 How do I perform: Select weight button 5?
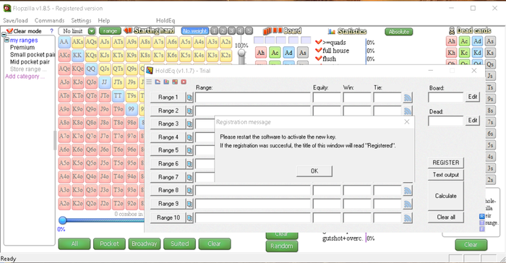tap(249, 31)
